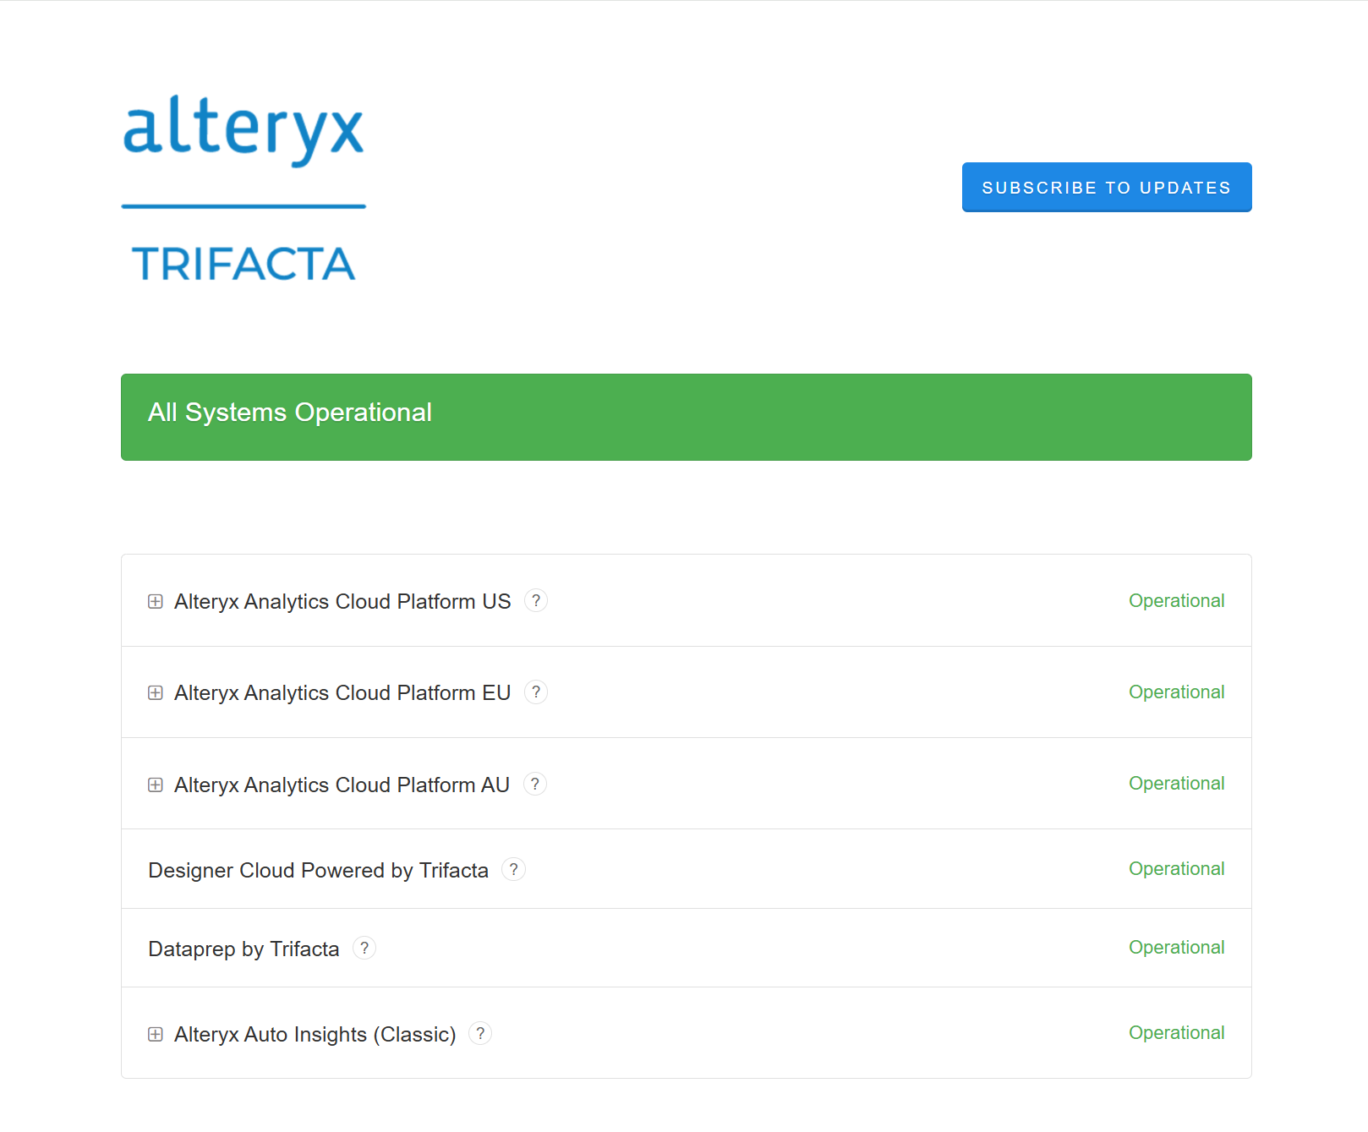Open help tooltip for Cloud Platform AU
The width and height of the screenshot is (1368, 1132).
click(535, 785)
